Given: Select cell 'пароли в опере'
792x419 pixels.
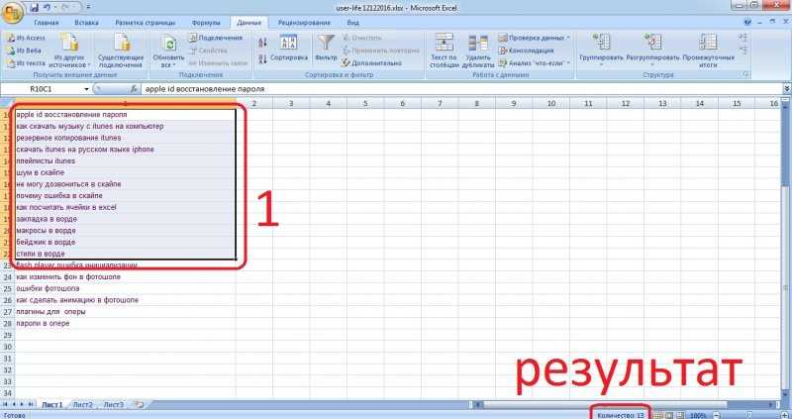Looking at the screenshot, I should click(x=125, y=324).
